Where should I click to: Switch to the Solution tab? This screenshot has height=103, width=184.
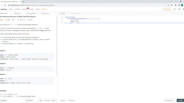click(17, 13)
